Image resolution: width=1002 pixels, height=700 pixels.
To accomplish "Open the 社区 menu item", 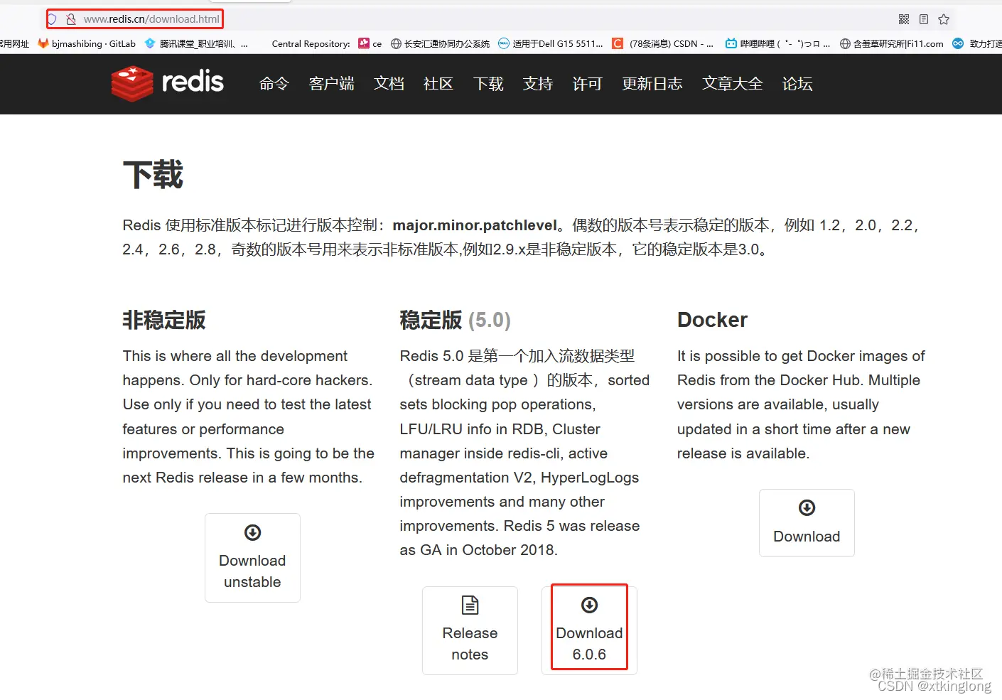I will [438, 84].
